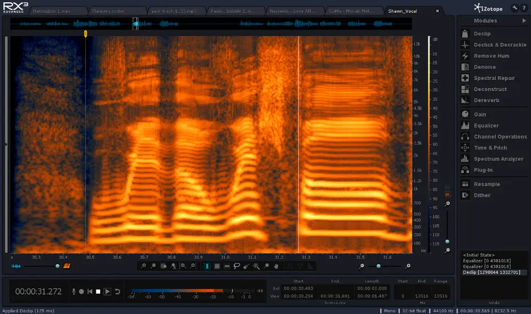The image size is (531, 314).
Task: Open help with the question mark icon
Action: tap(524, 8)
